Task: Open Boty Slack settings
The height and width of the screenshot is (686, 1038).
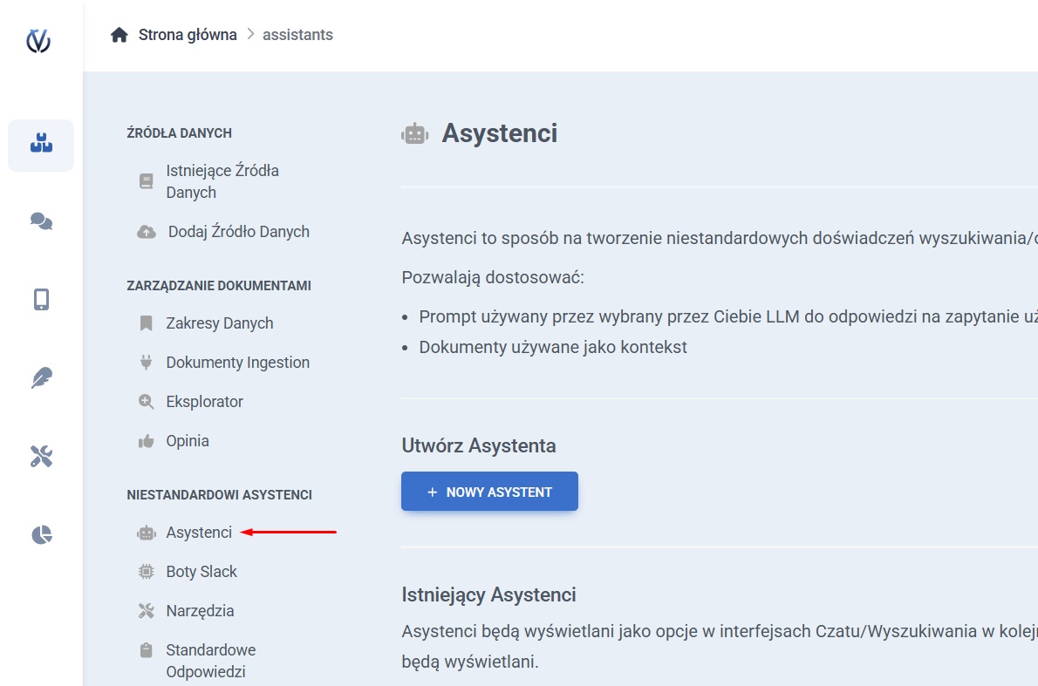Action: coord(201,572)
